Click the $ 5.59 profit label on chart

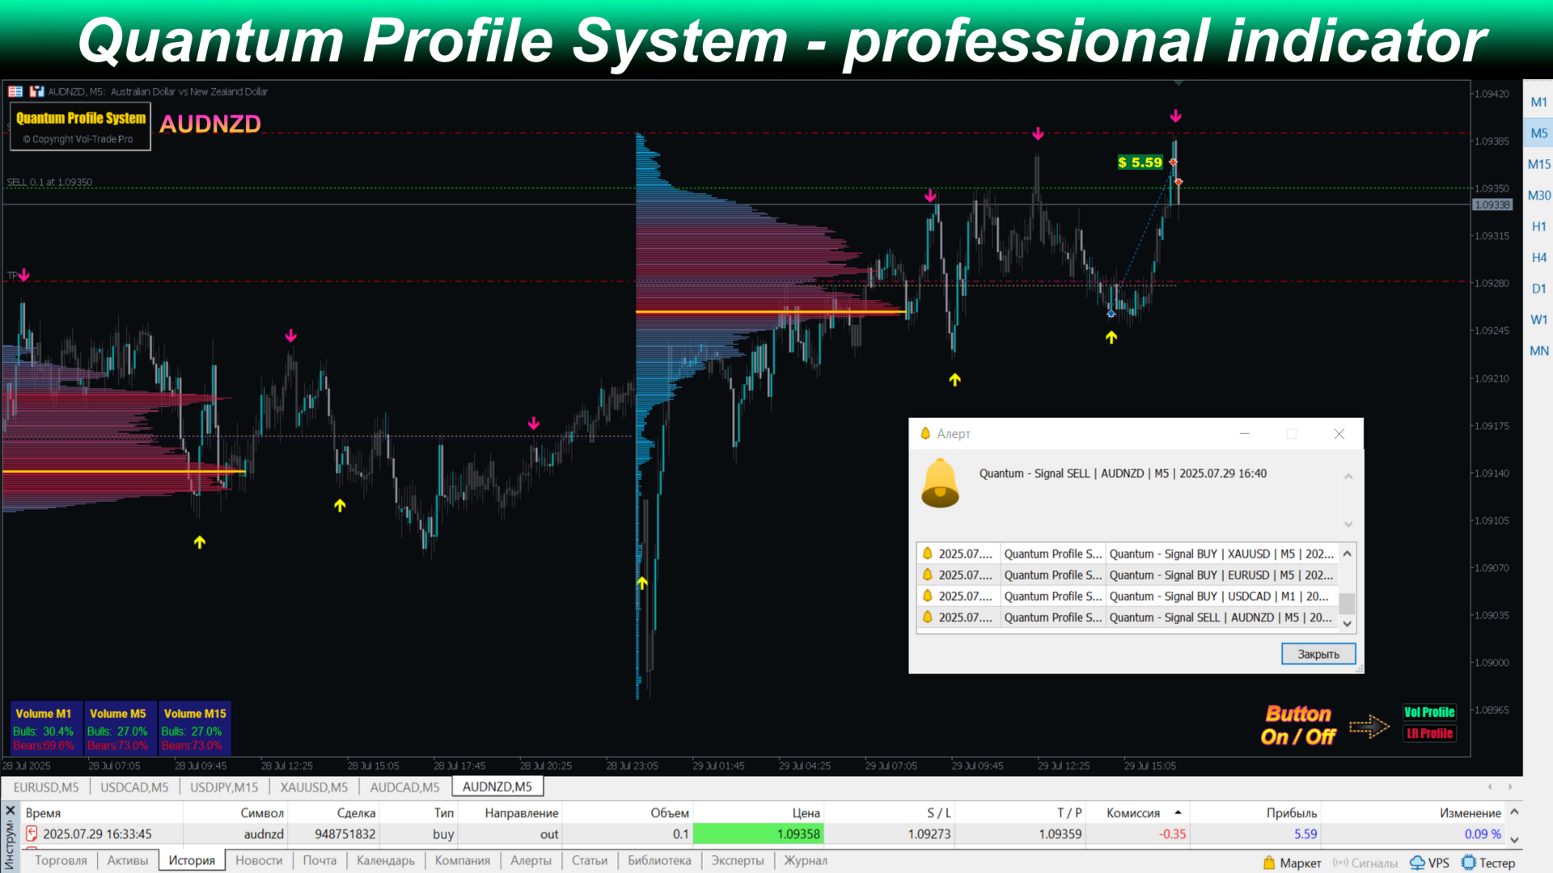click(x=1140, y=162)
